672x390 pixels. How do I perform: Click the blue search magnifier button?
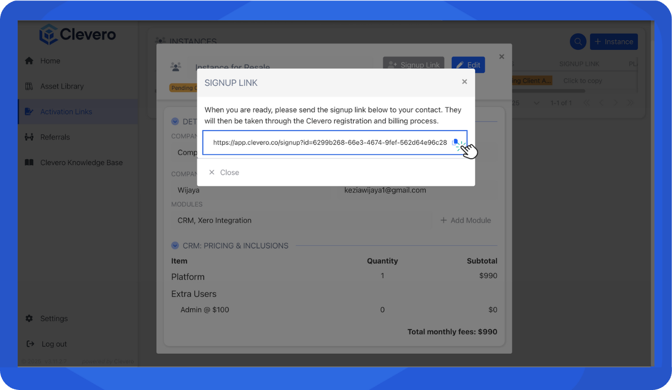(578, 42)
